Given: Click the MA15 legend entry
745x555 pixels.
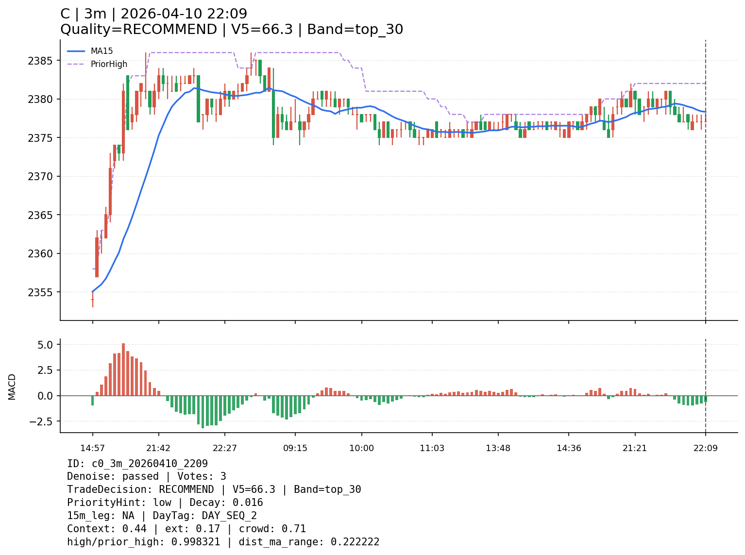Looking at the screenshot, I should (x=102, y=51).
